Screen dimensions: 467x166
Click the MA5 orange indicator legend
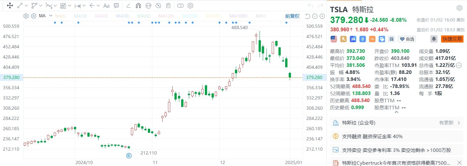[60, 16]
